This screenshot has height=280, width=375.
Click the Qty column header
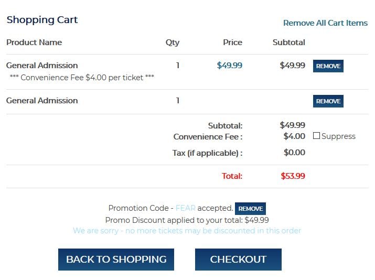coord(173,42)
